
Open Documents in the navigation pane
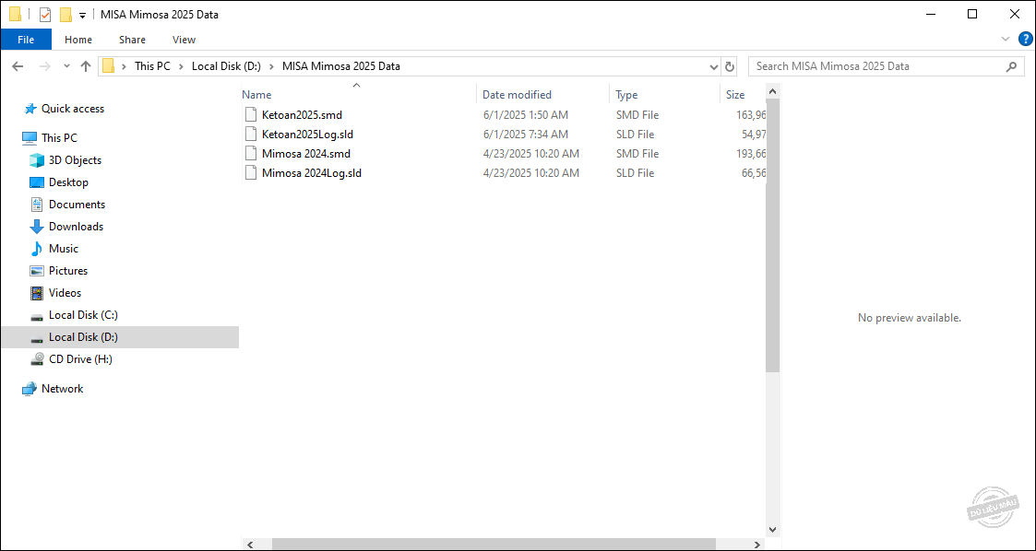coord(77,205)
